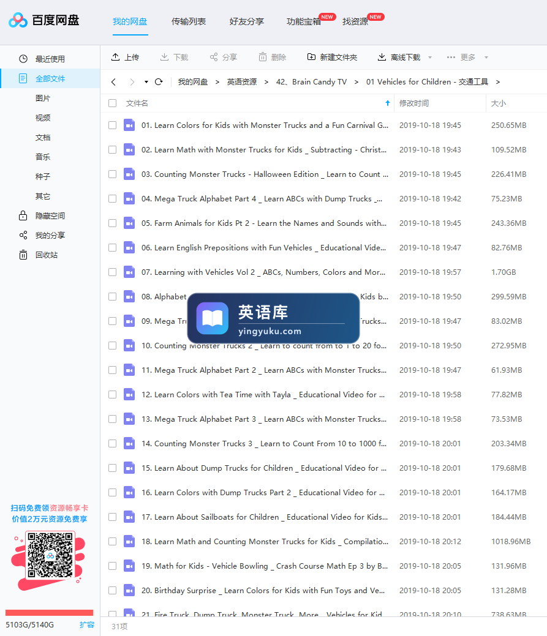Click video icon of file 07. Learning with Vehicles
This screenshot has width=547, height=636.
129,272
